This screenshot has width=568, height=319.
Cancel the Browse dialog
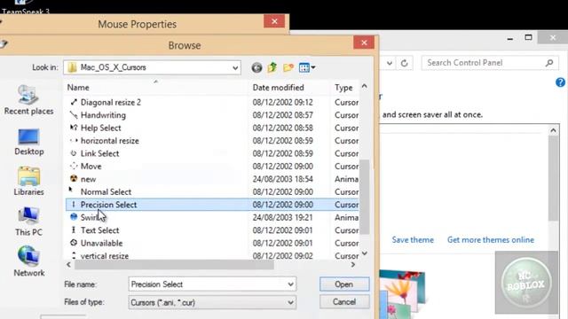click(x=344, y=301)
